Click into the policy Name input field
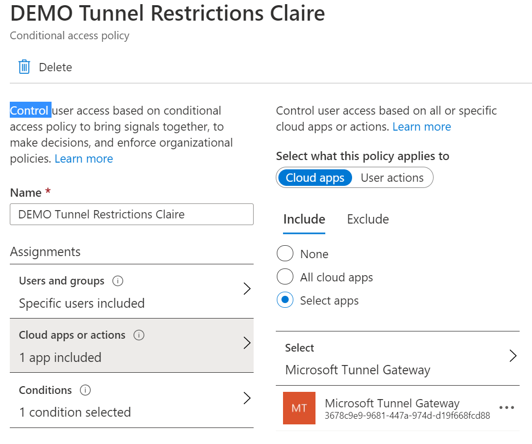 point(131,214)
